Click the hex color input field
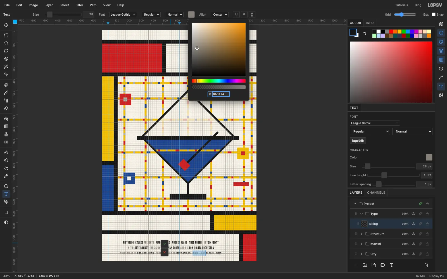 coord(221,94)
